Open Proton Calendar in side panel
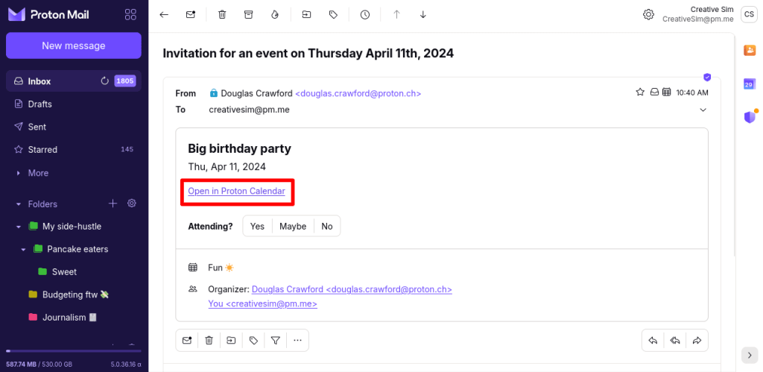Image resolution: width=763 pixels, height=372 pixels. (749, 84)
